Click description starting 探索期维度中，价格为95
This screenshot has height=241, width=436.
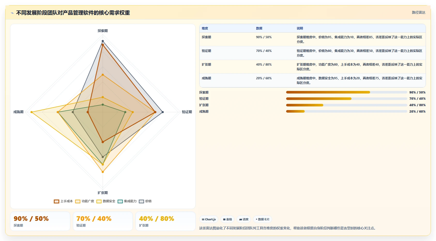coord(359,40)
